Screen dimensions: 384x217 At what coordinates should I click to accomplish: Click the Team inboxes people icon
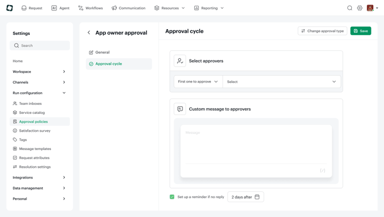pos(15,104)
